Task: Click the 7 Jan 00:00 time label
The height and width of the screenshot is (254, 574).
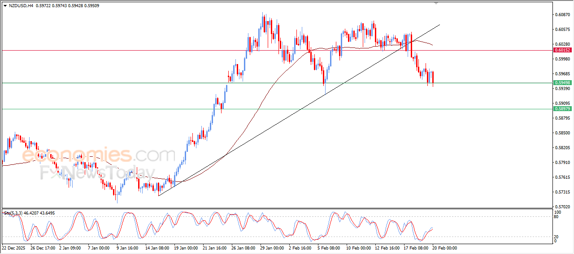Action: 99,248
